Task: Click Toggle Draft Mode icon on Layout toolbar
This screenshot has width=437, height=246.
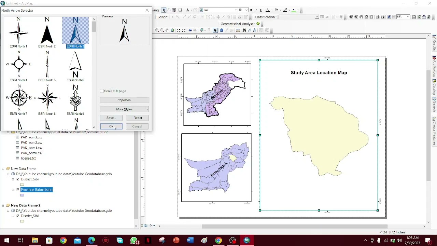Action: click(x=414, y=17)
